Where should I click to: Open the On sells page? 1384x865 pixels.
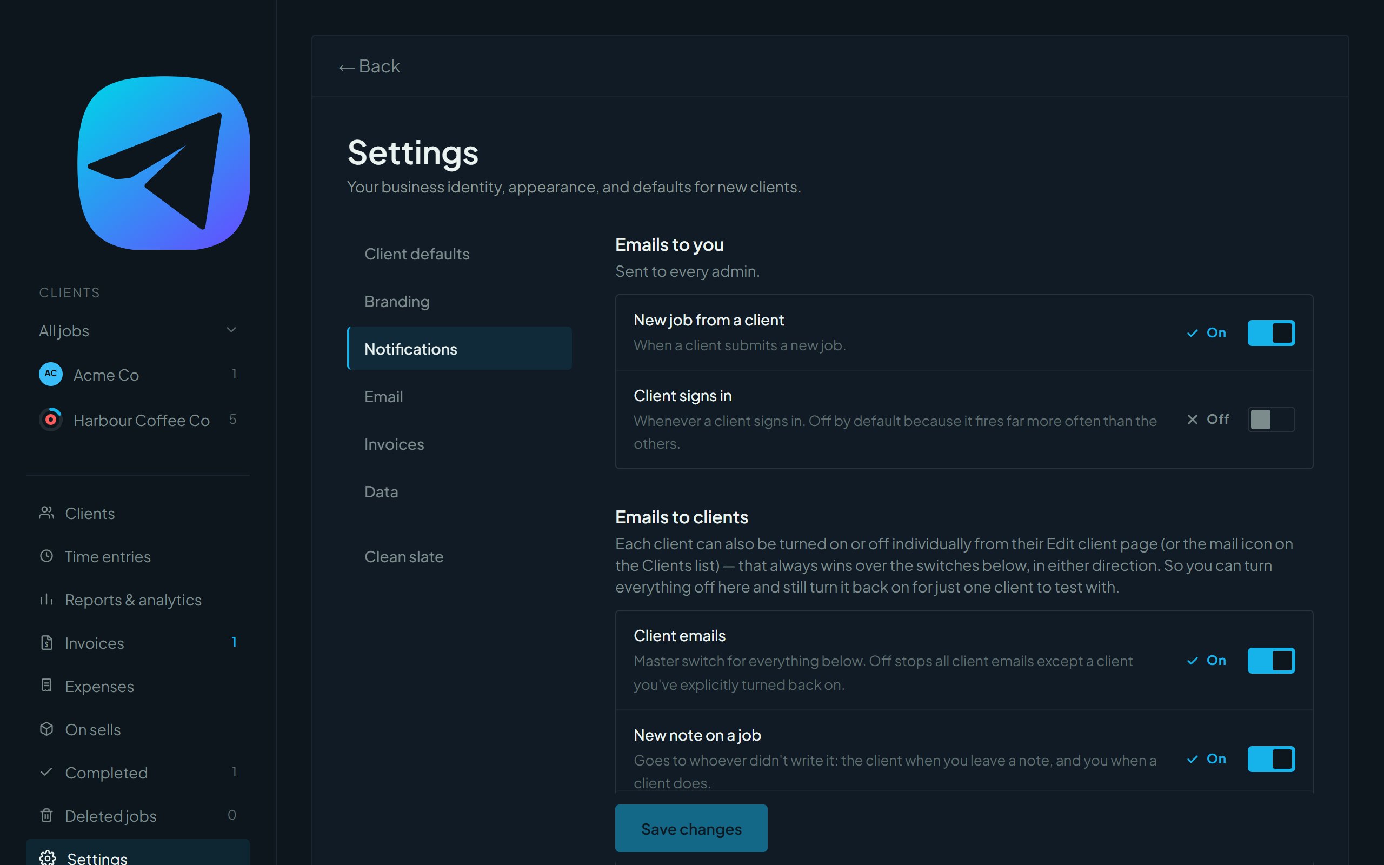138,729
